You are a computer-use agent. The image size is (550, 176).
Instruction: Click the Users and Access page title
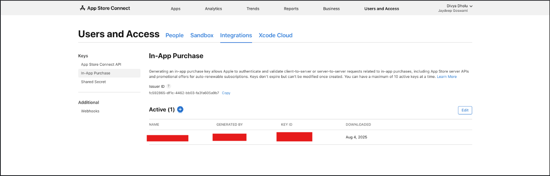tap(119, 34)
